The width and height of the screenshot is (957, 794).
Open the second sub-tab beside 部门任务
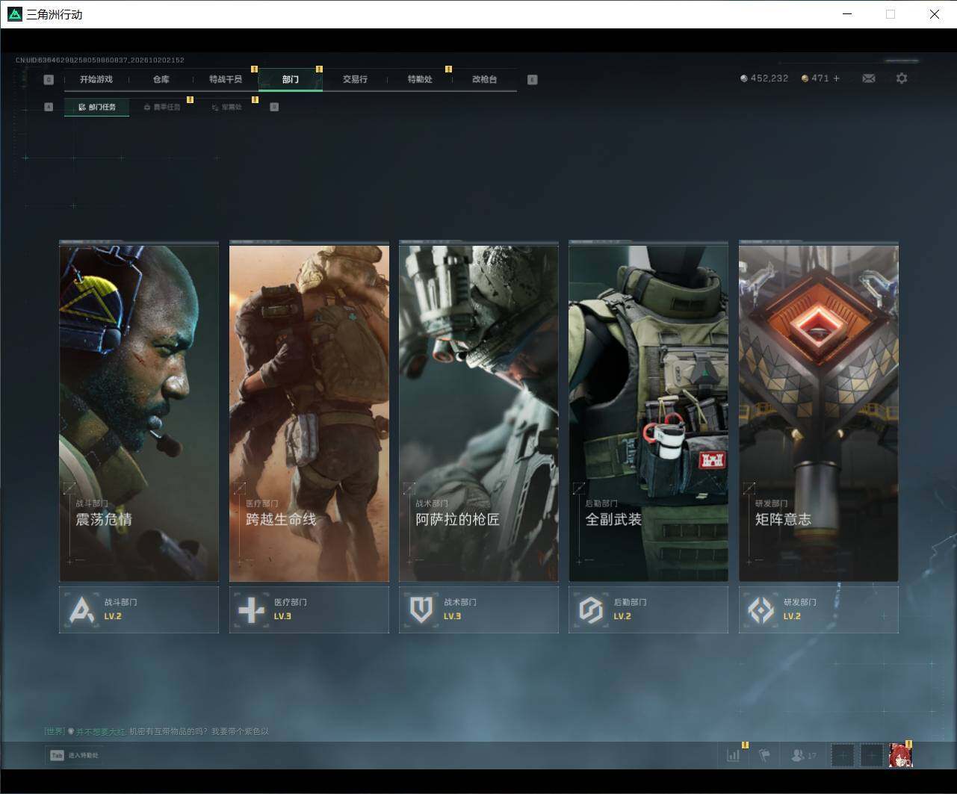click(161, 107)
